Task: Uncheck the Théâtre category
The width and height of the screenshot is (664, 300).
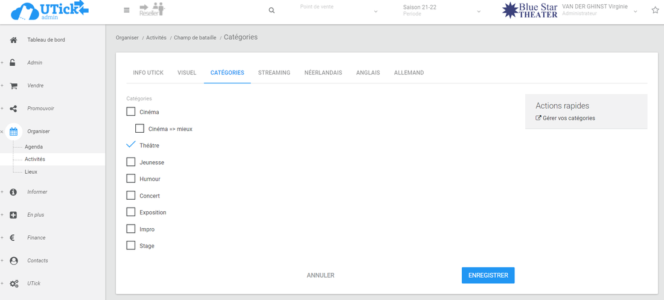Action: pyautogui.click(x=130, y=145)
